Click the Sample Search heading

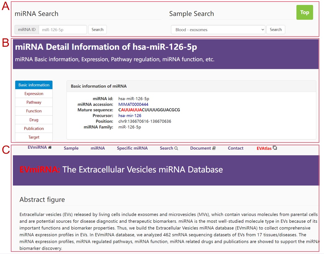tap(191, 14)
